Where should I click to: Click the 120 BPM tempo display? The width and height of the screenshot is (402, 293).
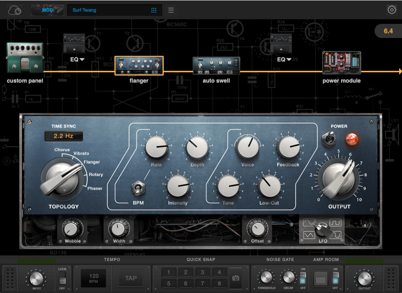click(x=94, y=278)
